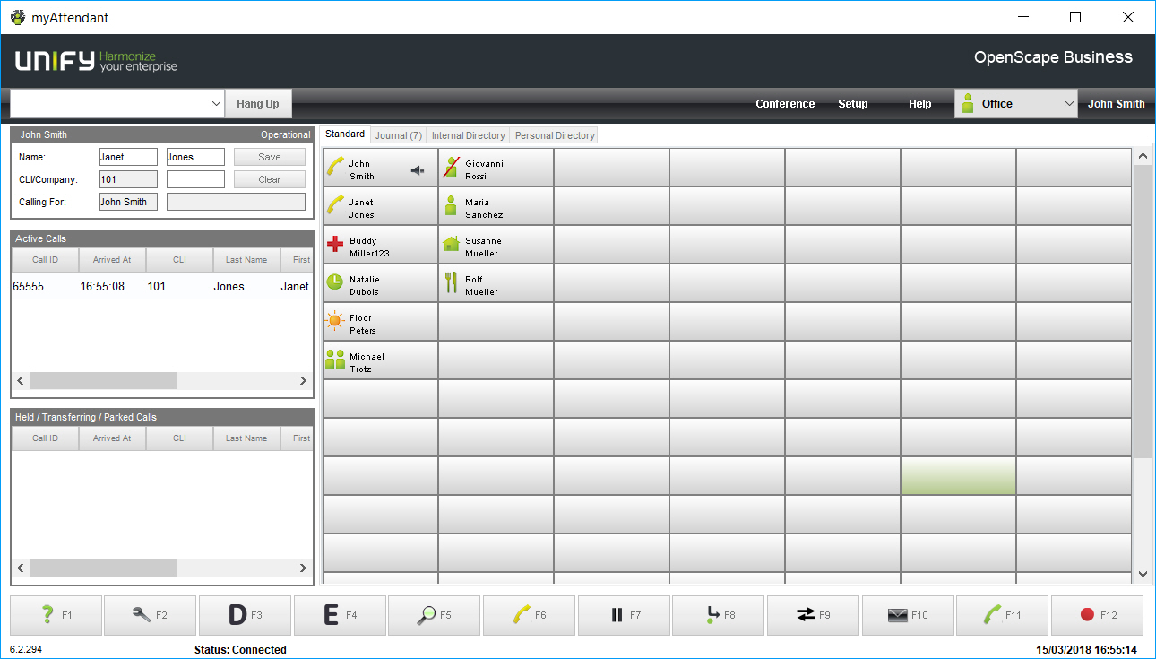Open the Internal Directory tab
The width and height of the screenshot is (1156, 659).
coord(468,135)
